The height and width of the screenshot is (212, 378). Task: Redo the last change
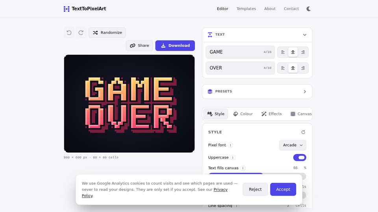(81, 33)
